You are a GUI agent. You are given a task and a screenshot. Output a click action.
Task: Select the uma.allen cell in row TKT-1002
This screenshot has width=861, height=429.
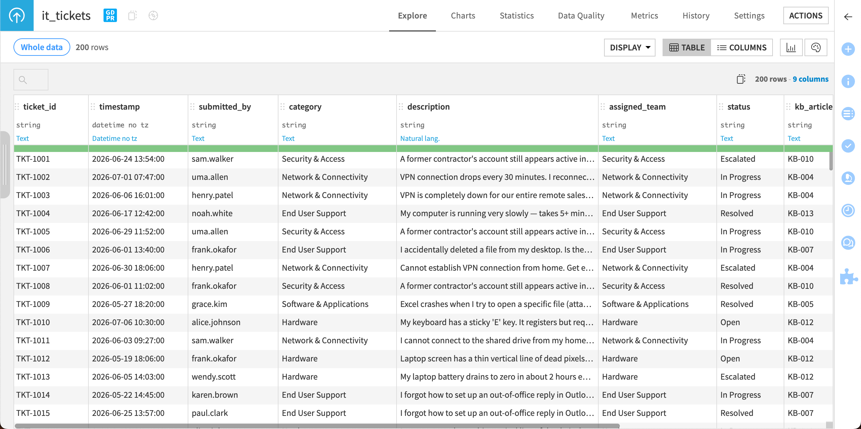coord(233,177)
